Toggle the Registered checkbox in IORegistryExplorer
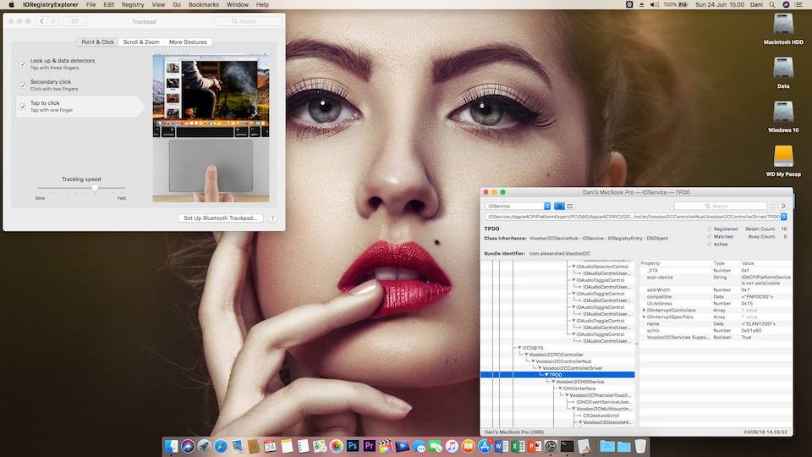Viewport: 812px width, 457px height. [x=710, y=229]
